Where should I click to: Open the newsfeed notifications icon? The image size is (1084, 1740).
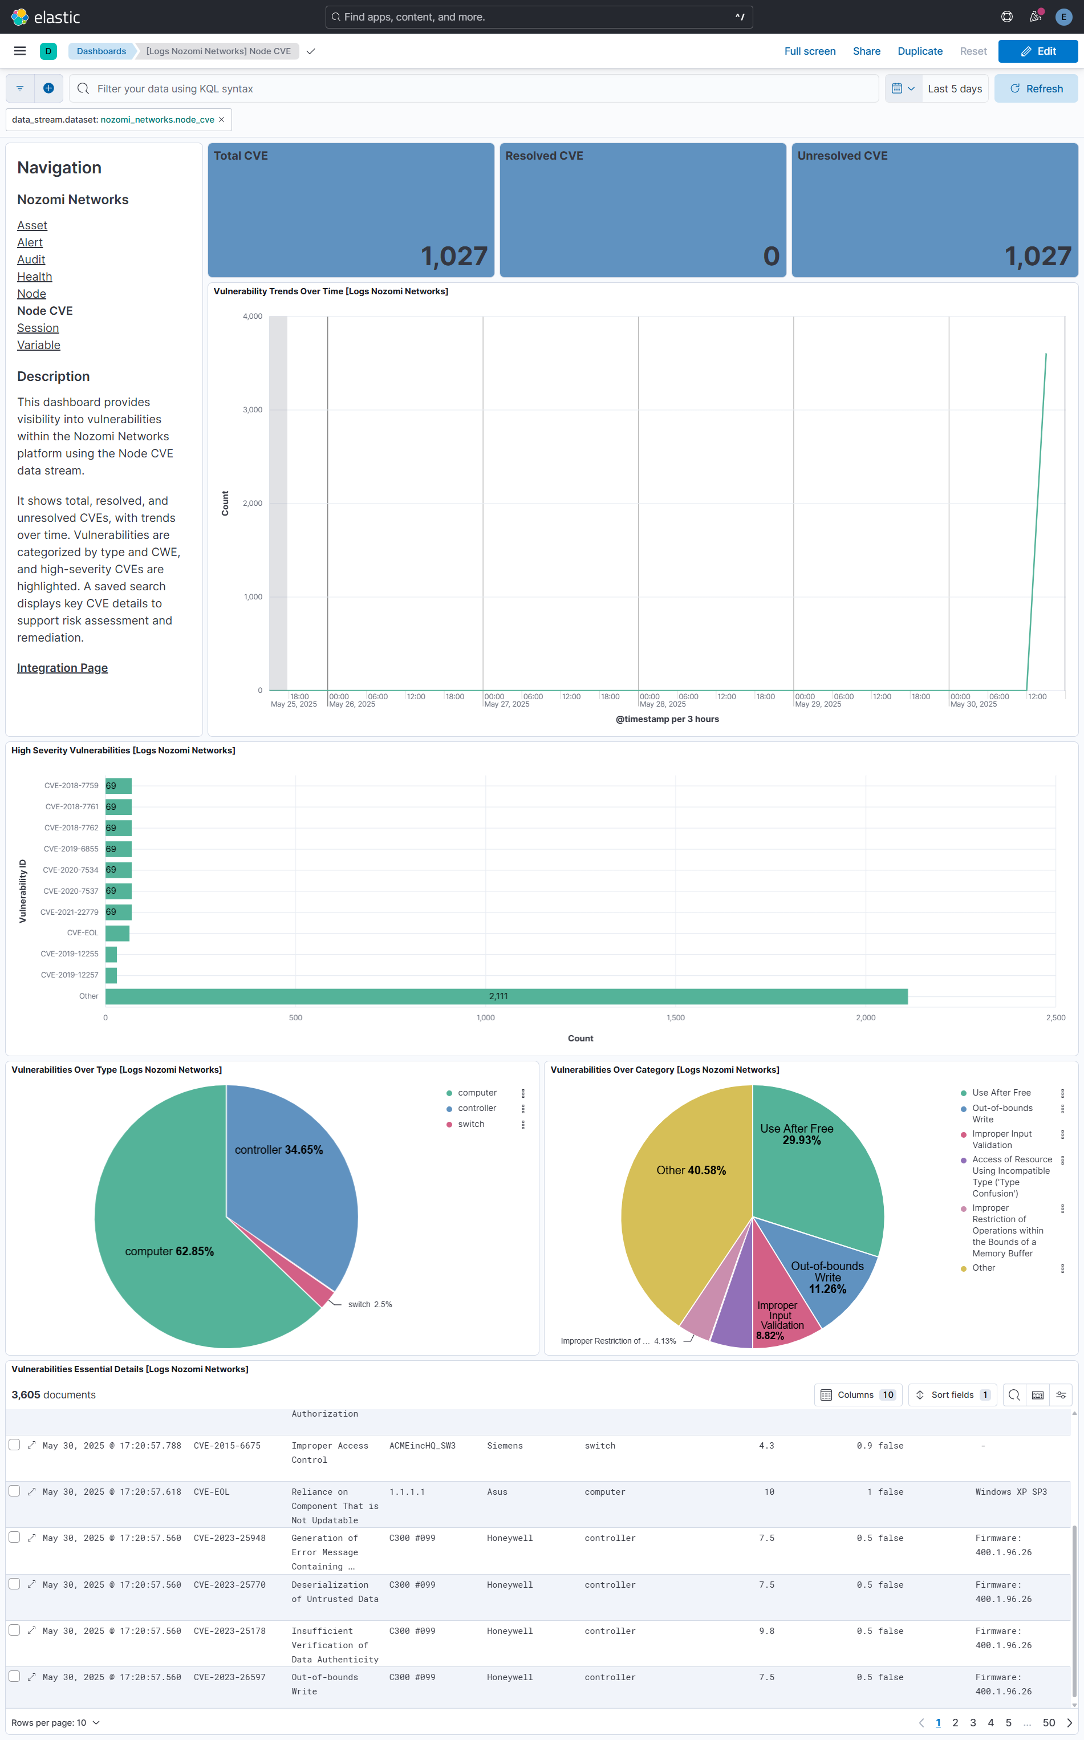click(1036, 17)
